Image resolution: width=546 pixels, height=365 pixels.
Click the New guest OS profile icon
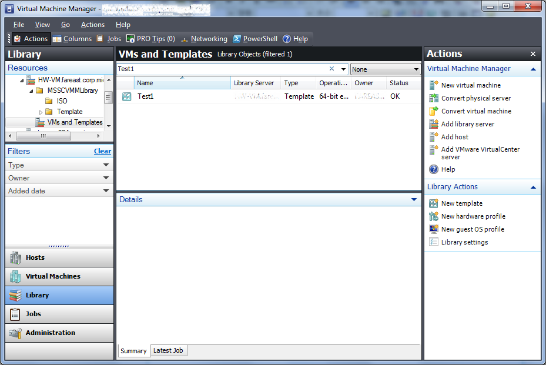(x=434, y=229)
